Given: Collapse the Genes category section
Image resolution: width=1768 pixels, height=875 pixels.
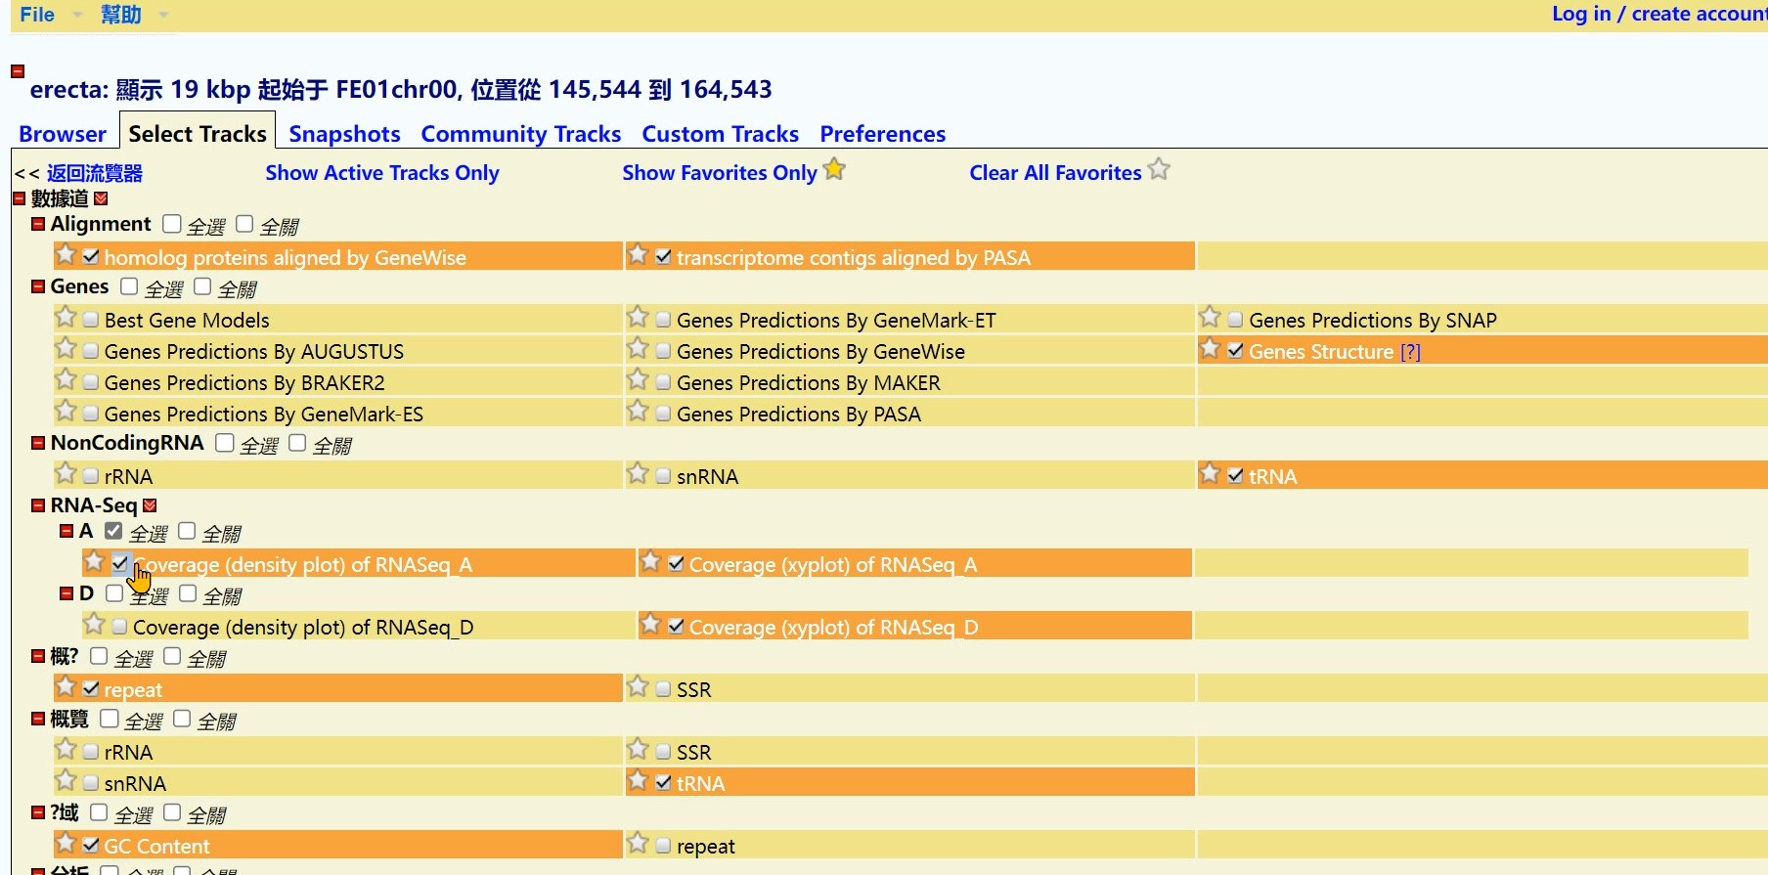Looking at the screenshot, I should 38,286.
